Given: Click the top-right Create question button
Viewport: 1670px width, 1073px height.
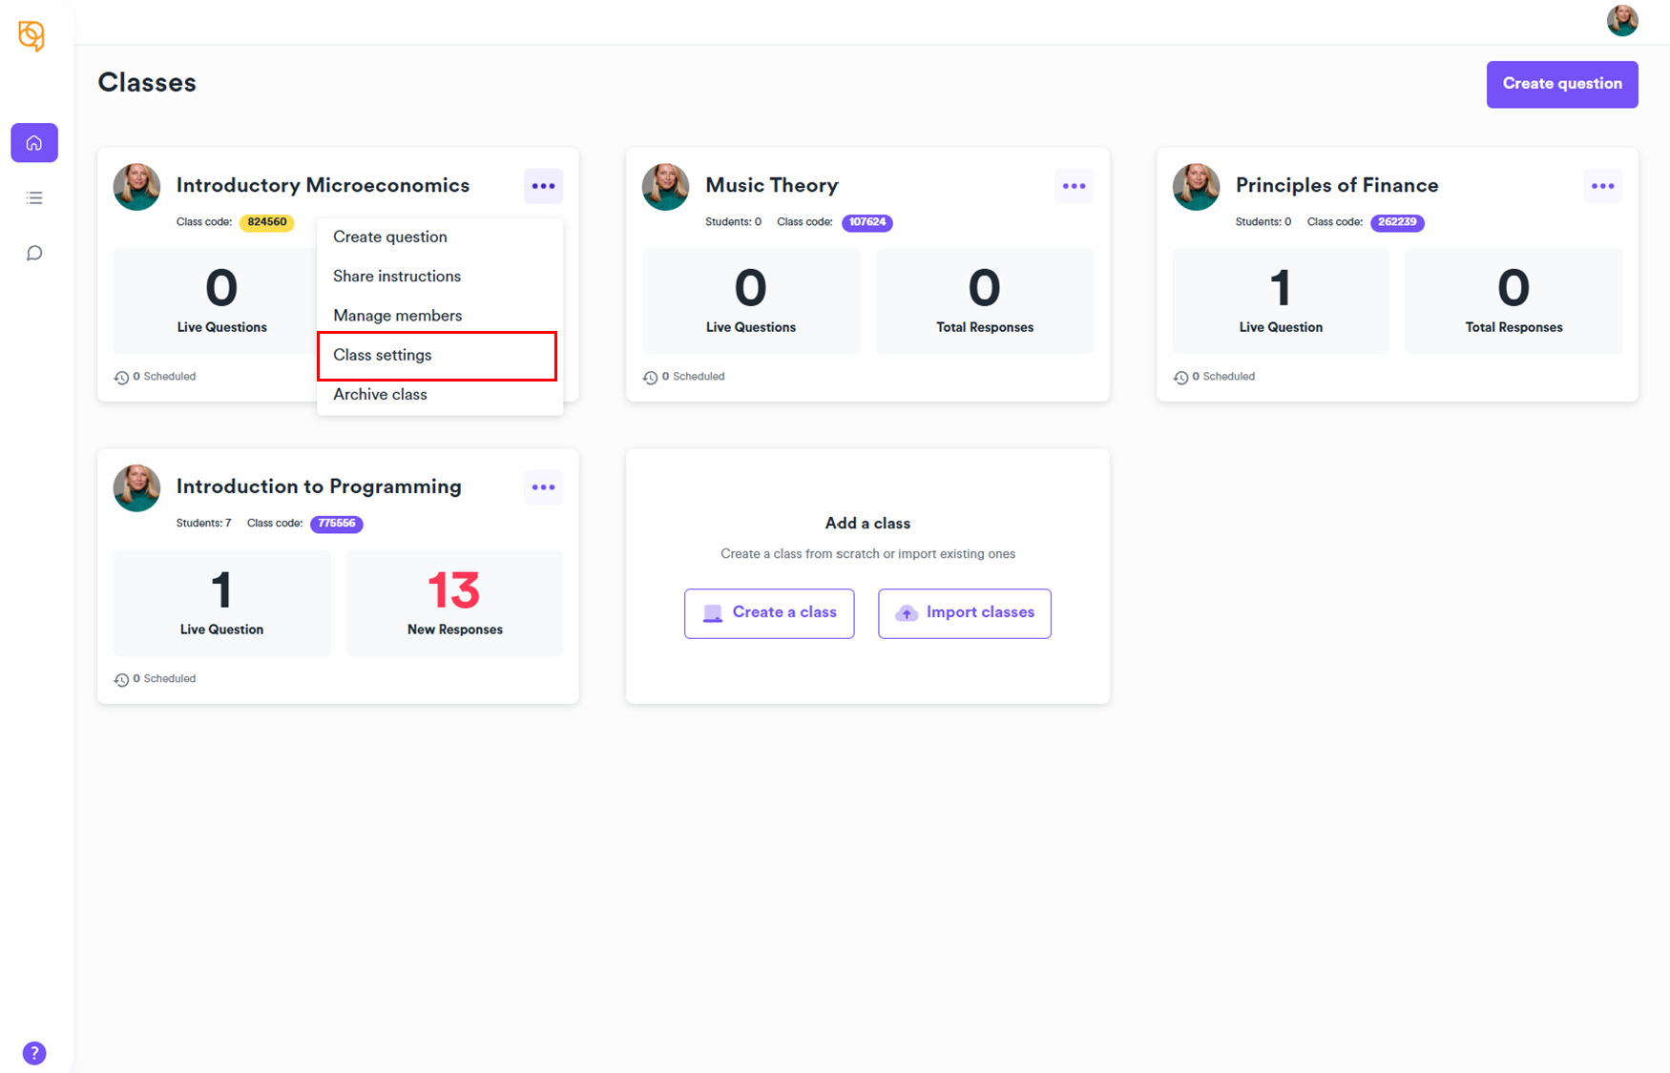Looking at the screenshot, I should (x=1561, y=84).
